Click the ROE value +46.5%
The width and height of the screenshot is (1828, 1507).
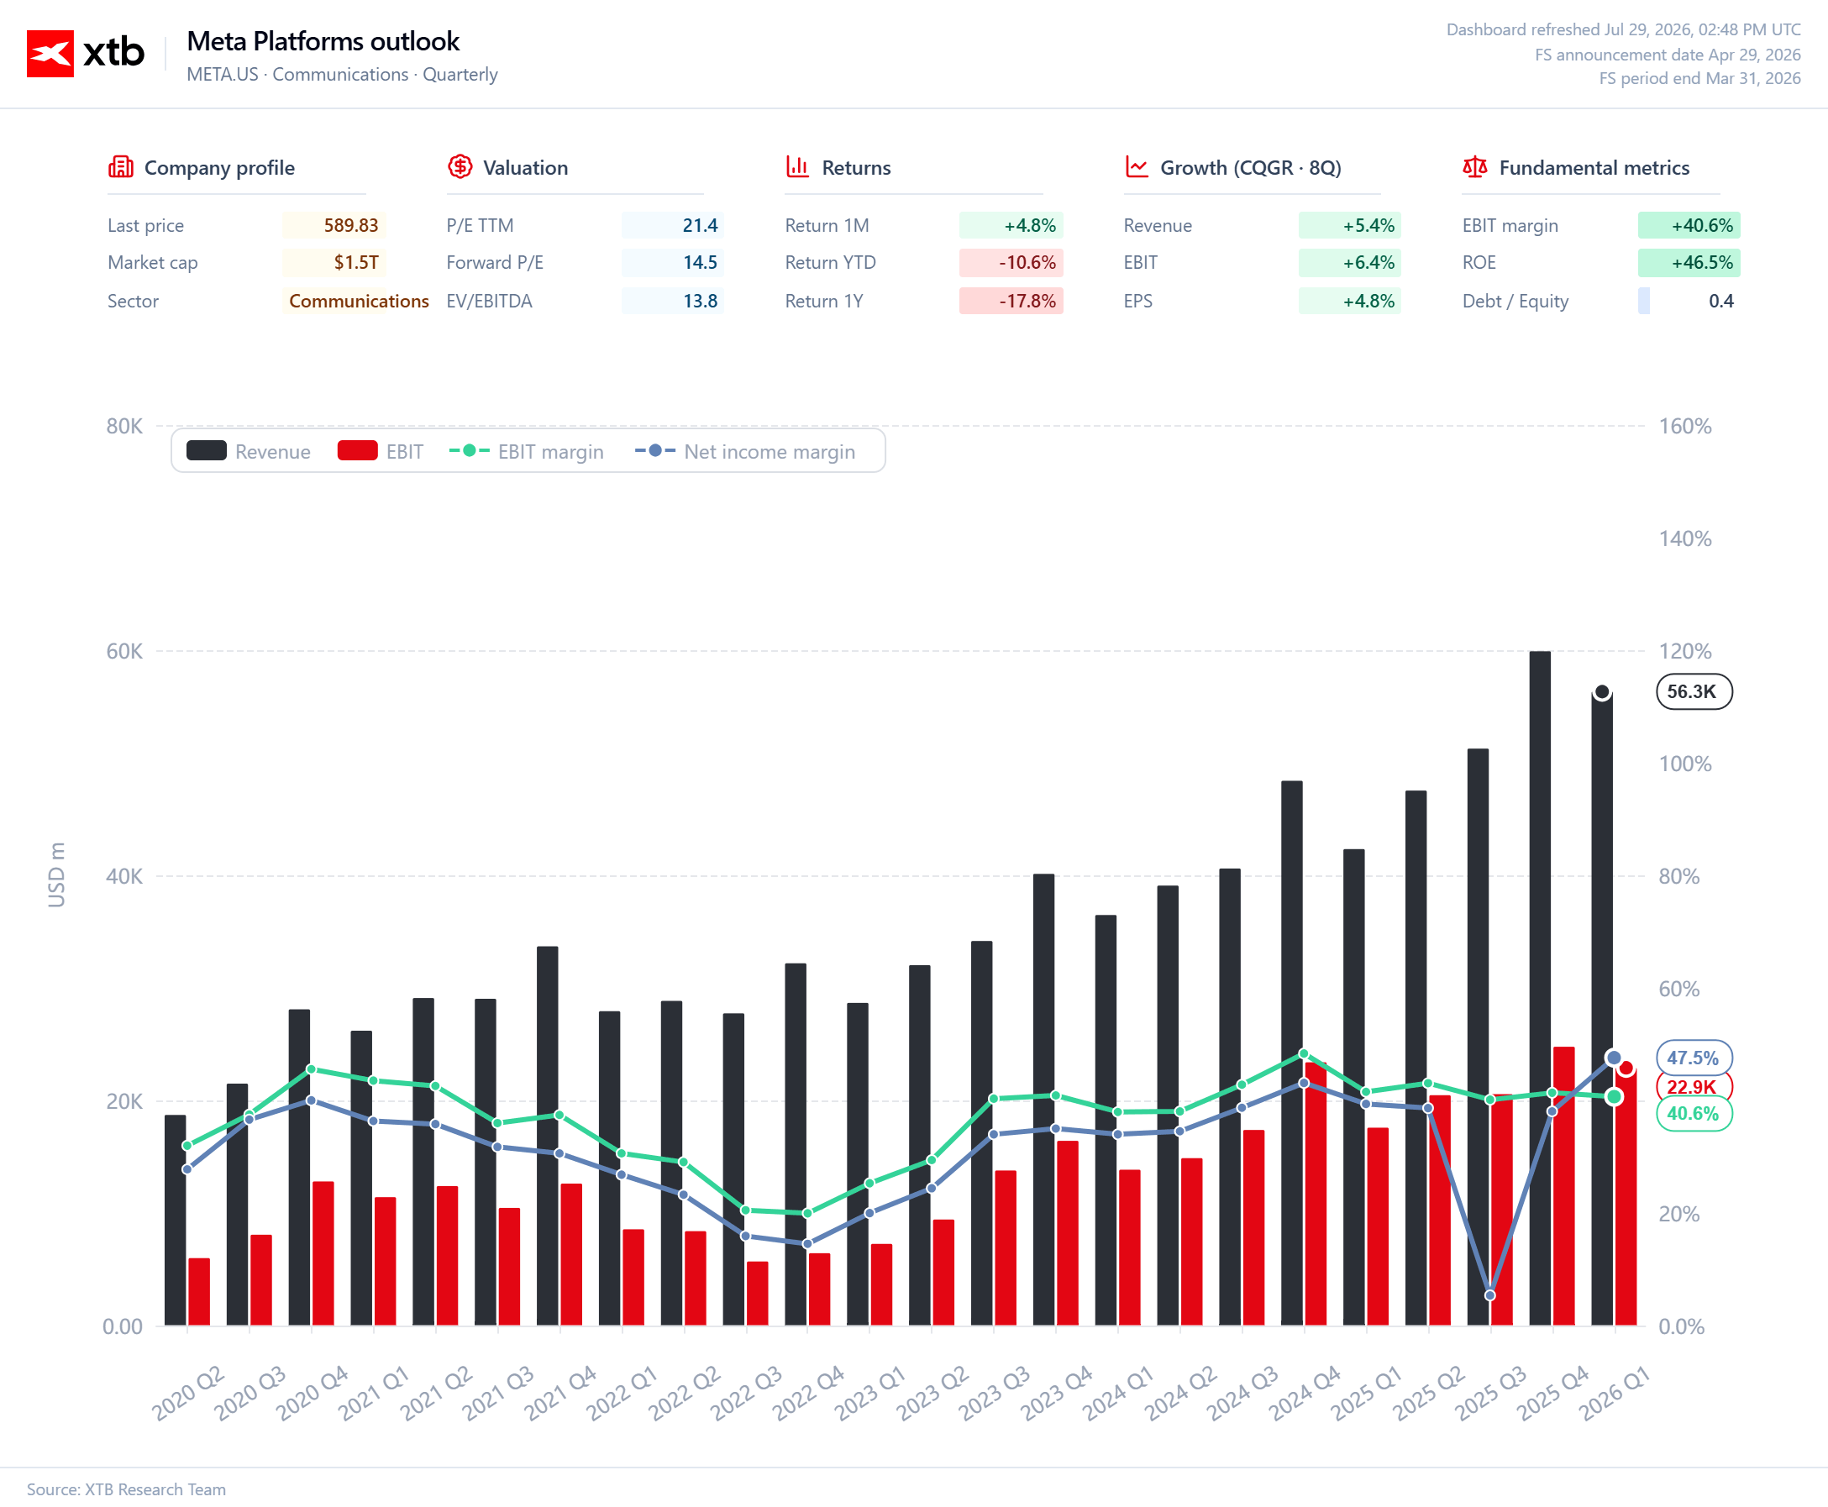1701,262
